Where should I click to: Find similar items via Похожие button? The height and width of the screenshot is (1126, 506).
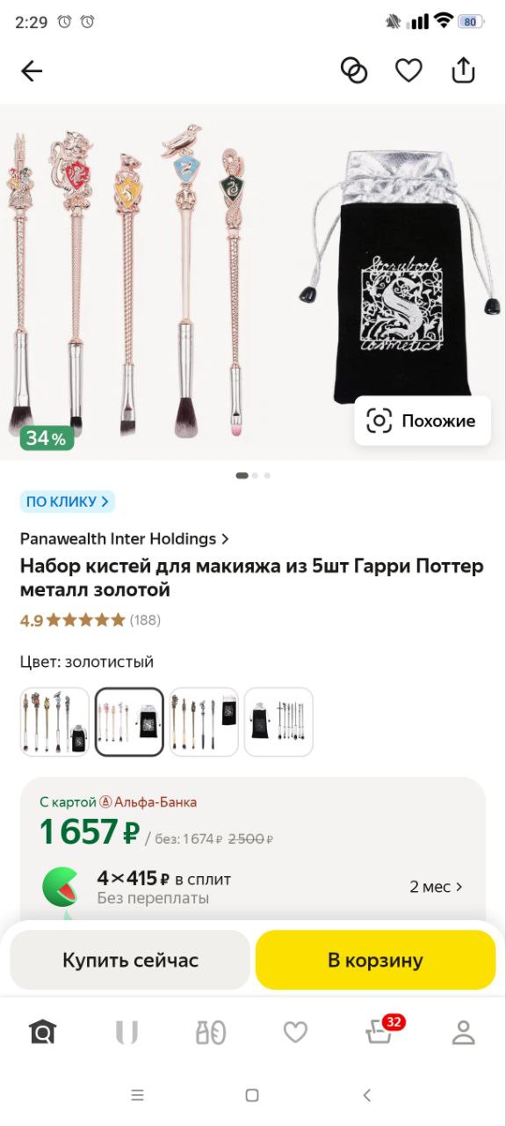pos(423,420)
